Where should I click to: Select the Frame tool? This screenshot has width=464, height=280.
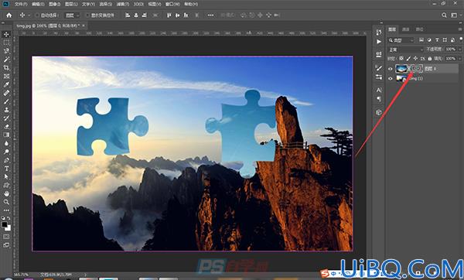[x=6, y=77]
